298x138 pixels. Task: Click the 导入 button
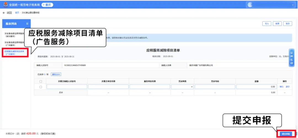coord(267,24)
